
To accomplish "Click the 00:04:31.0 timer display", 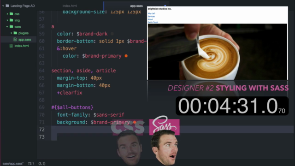I will [232, 106].
